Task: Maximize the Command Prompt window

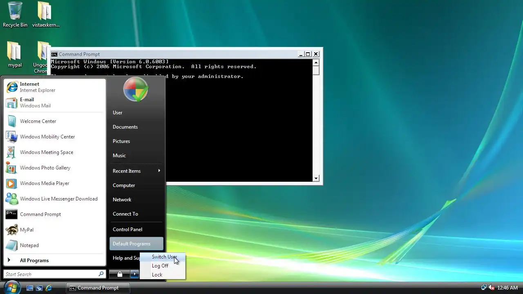Action: (x=308, y=54)
